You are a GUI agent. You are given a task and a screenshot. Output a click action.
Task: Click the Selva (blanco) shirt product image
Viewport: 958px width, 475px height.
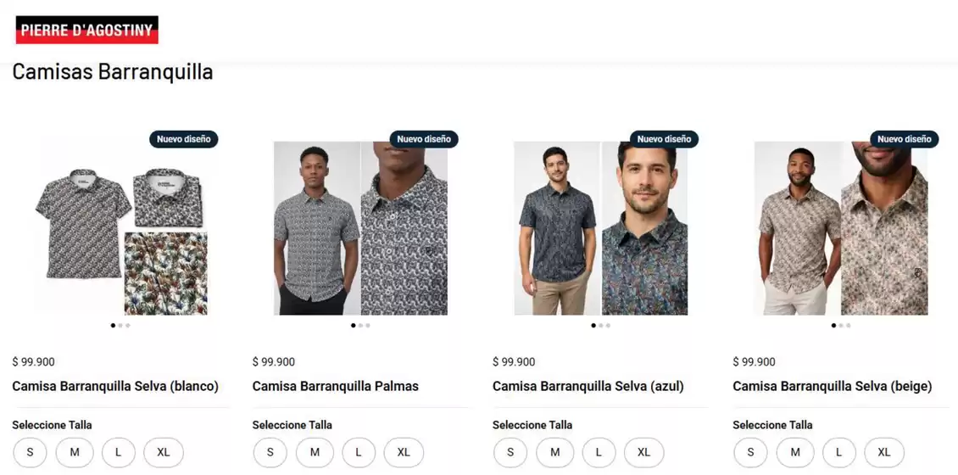[x=120, y=229]
